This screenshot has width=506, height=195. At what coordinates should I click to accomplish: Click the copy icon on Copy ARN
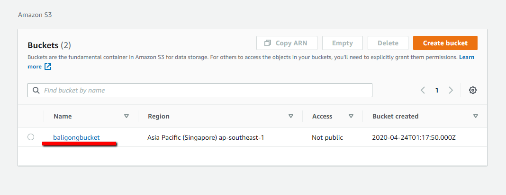268,43
